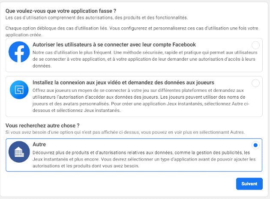The height and width of the screenshot is (199, 270).
Task: Click the sentence starting "Les cas d'utilisation comprennent"
Action: click(x=96, y=18)
